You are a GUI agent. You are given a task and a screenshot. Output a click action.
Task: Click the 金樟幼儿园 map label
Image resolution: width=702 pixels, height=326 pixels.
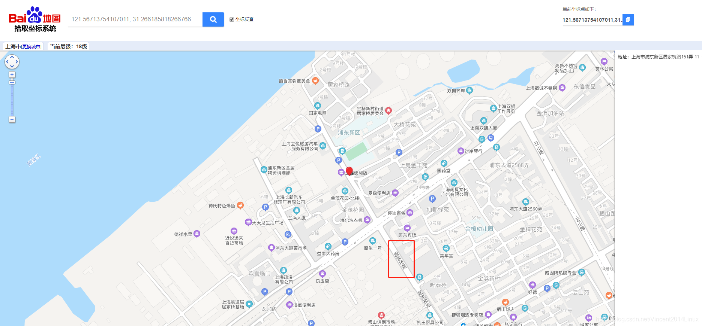coord(479,229)
